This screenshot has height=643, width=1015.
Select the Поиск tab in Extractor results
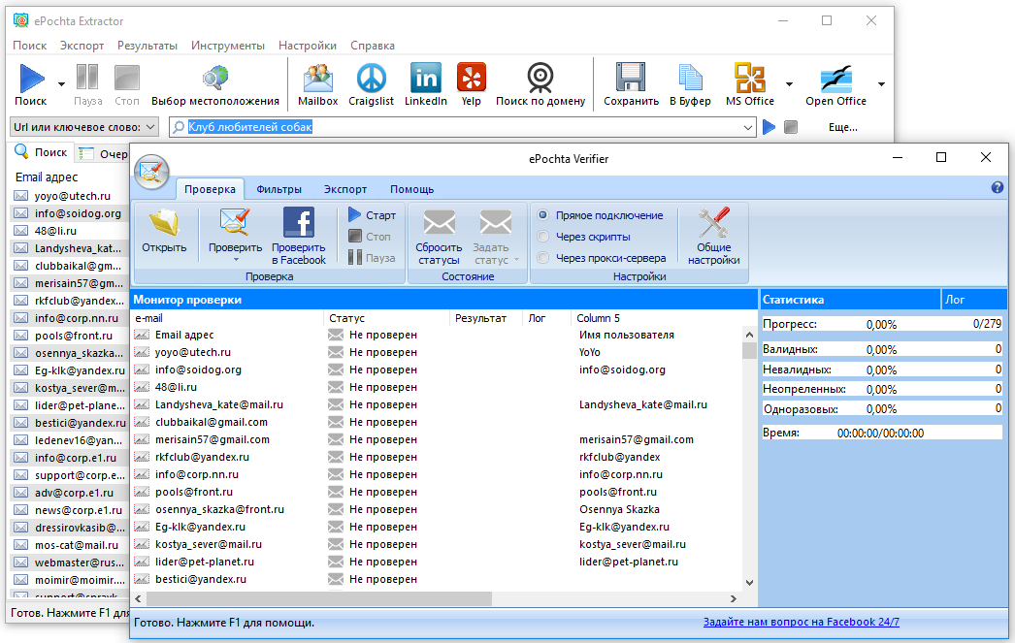coord(42,152)
